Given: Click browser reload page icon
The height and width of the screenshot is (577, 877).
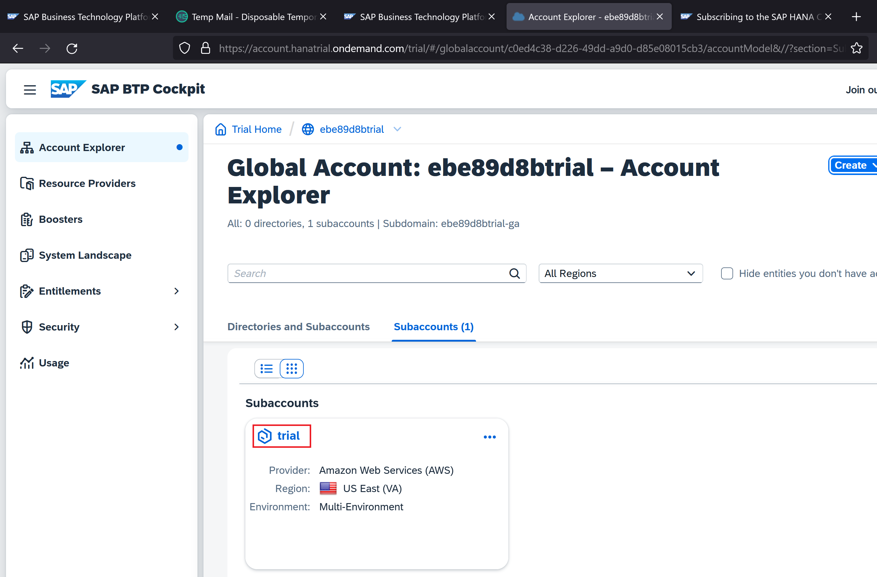Looking at the screenshot, I should coord(72,48).
